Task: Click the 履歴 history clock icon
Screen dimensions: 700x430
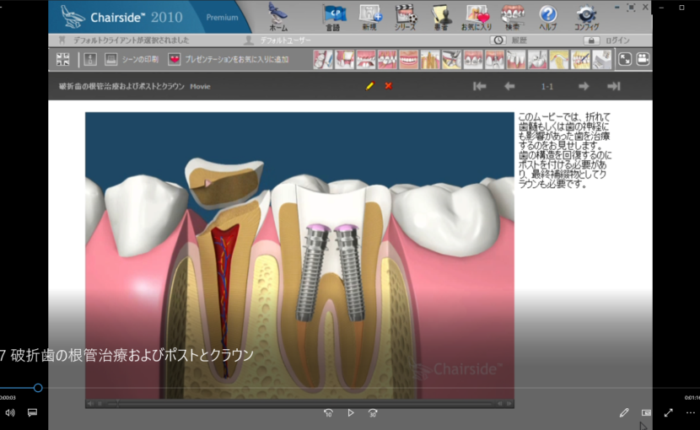Action: tap(498, 40)
